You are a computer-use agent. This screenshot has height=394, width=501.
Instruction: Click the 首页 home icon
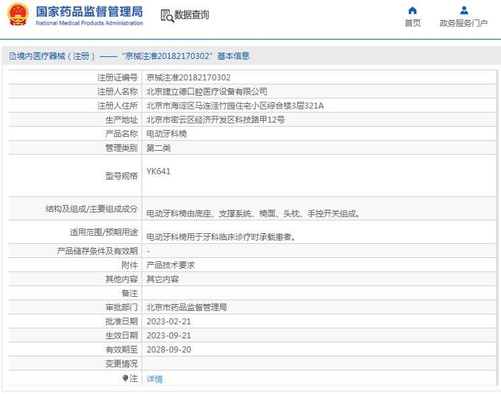coord(412,11)
